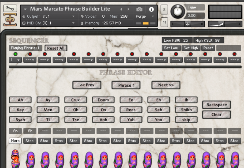Toggle the third red sequencer step LED
244x168 pixels.
pos(45,54)
